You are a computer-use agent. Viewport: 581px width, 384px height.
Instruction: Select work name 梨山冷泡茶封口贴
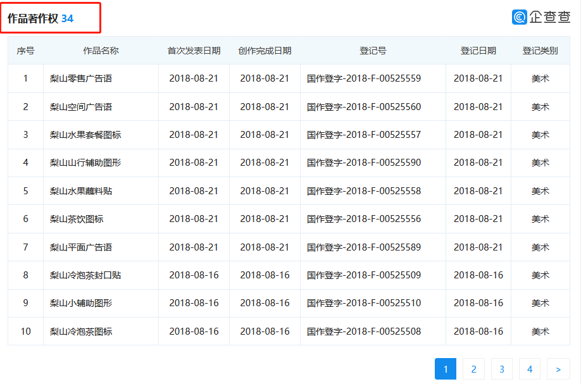coord(85,275)
